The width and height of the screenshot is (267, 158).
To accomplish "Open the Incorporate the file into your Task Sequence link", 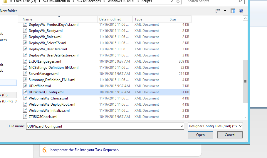I will [84, 150].
